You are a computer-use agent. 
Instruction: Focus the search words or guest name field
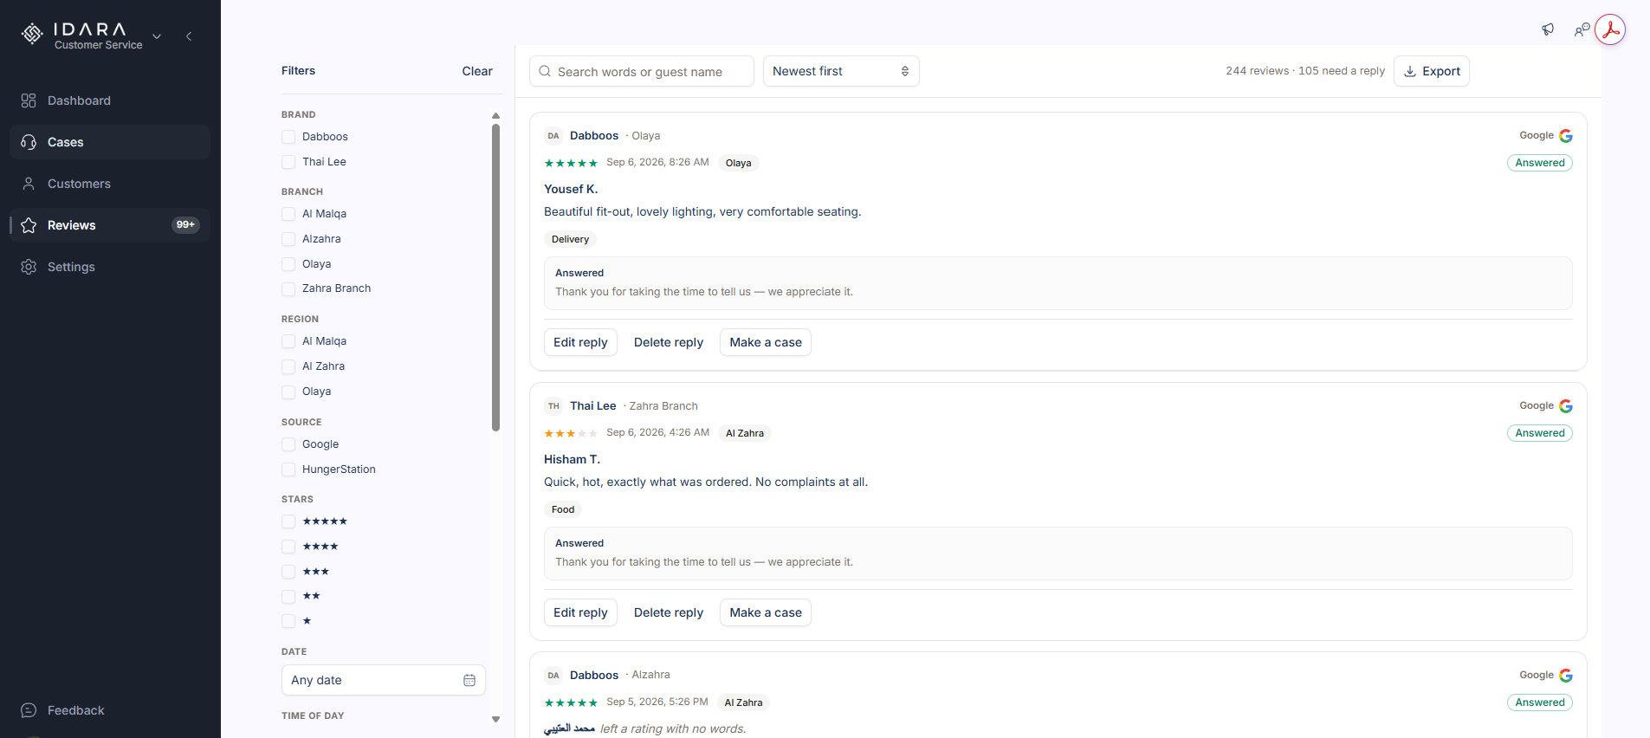coord(641,71)
